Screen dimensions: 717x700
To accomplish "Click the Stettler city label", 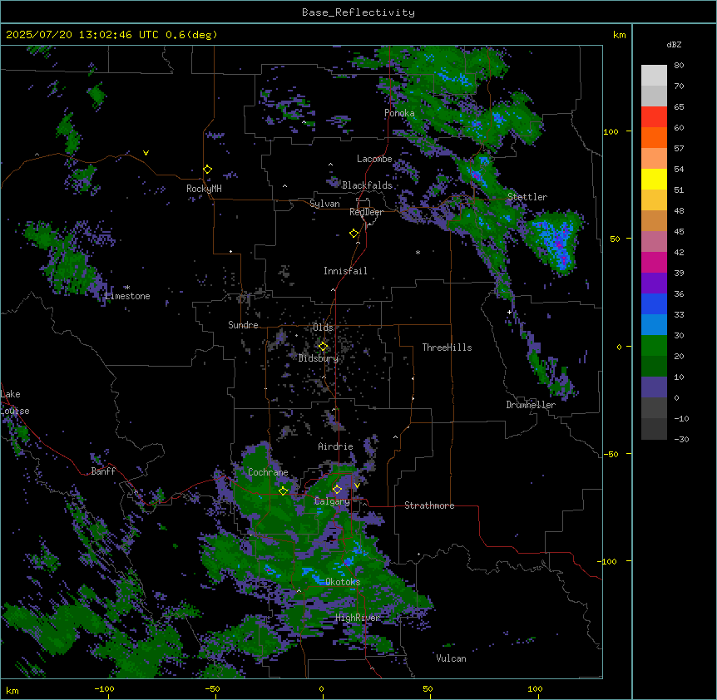I will click(527, 197).
